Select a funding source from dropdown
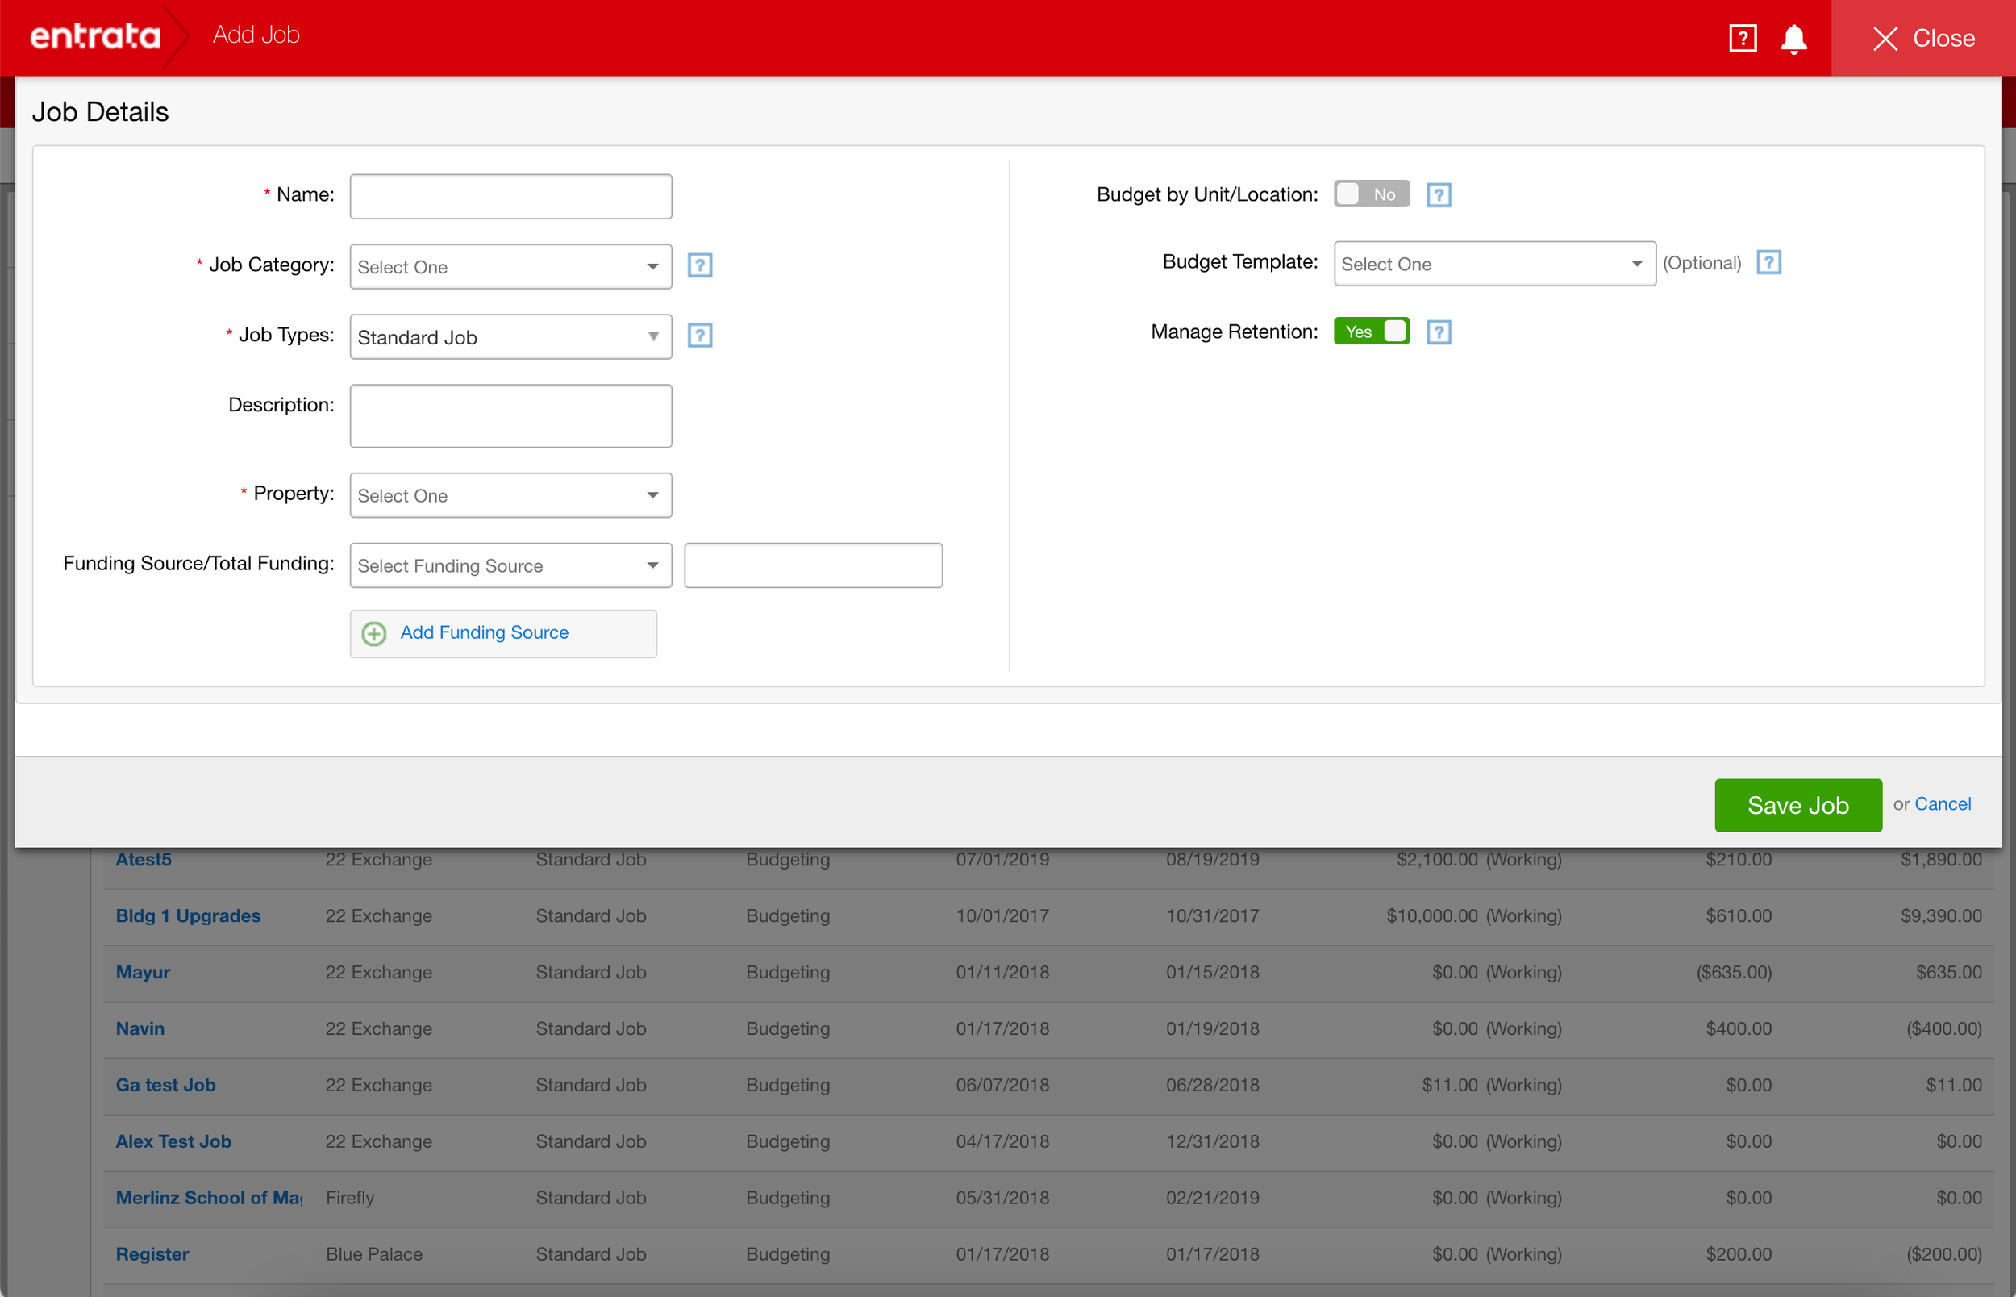The height and width of the screenshot is (1297, 2016). coord(510,566)
